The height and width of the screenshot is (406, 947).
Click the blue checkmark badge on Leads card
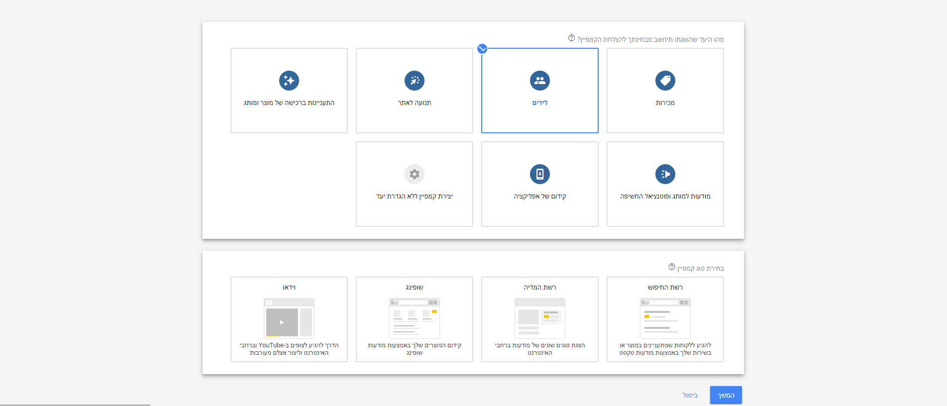[482, 49]
